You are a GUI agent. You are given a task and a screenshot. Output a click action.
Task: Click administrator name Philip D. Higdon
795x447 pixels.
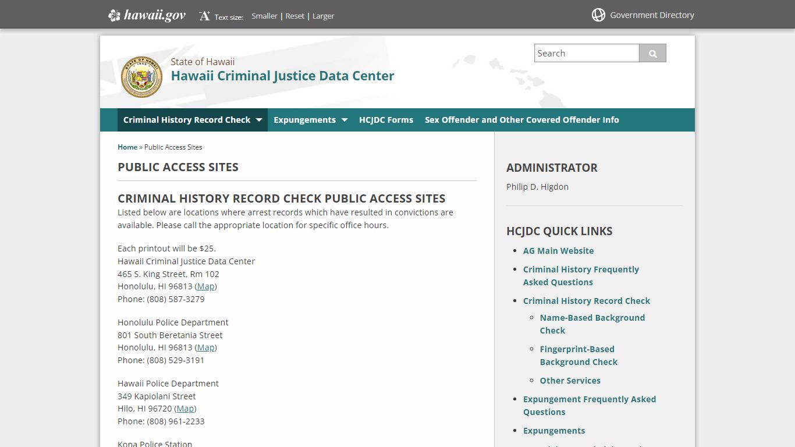[537, 187]
